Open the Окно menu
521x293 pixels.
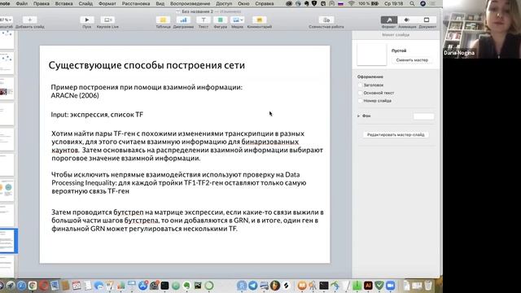click(243, 3)
